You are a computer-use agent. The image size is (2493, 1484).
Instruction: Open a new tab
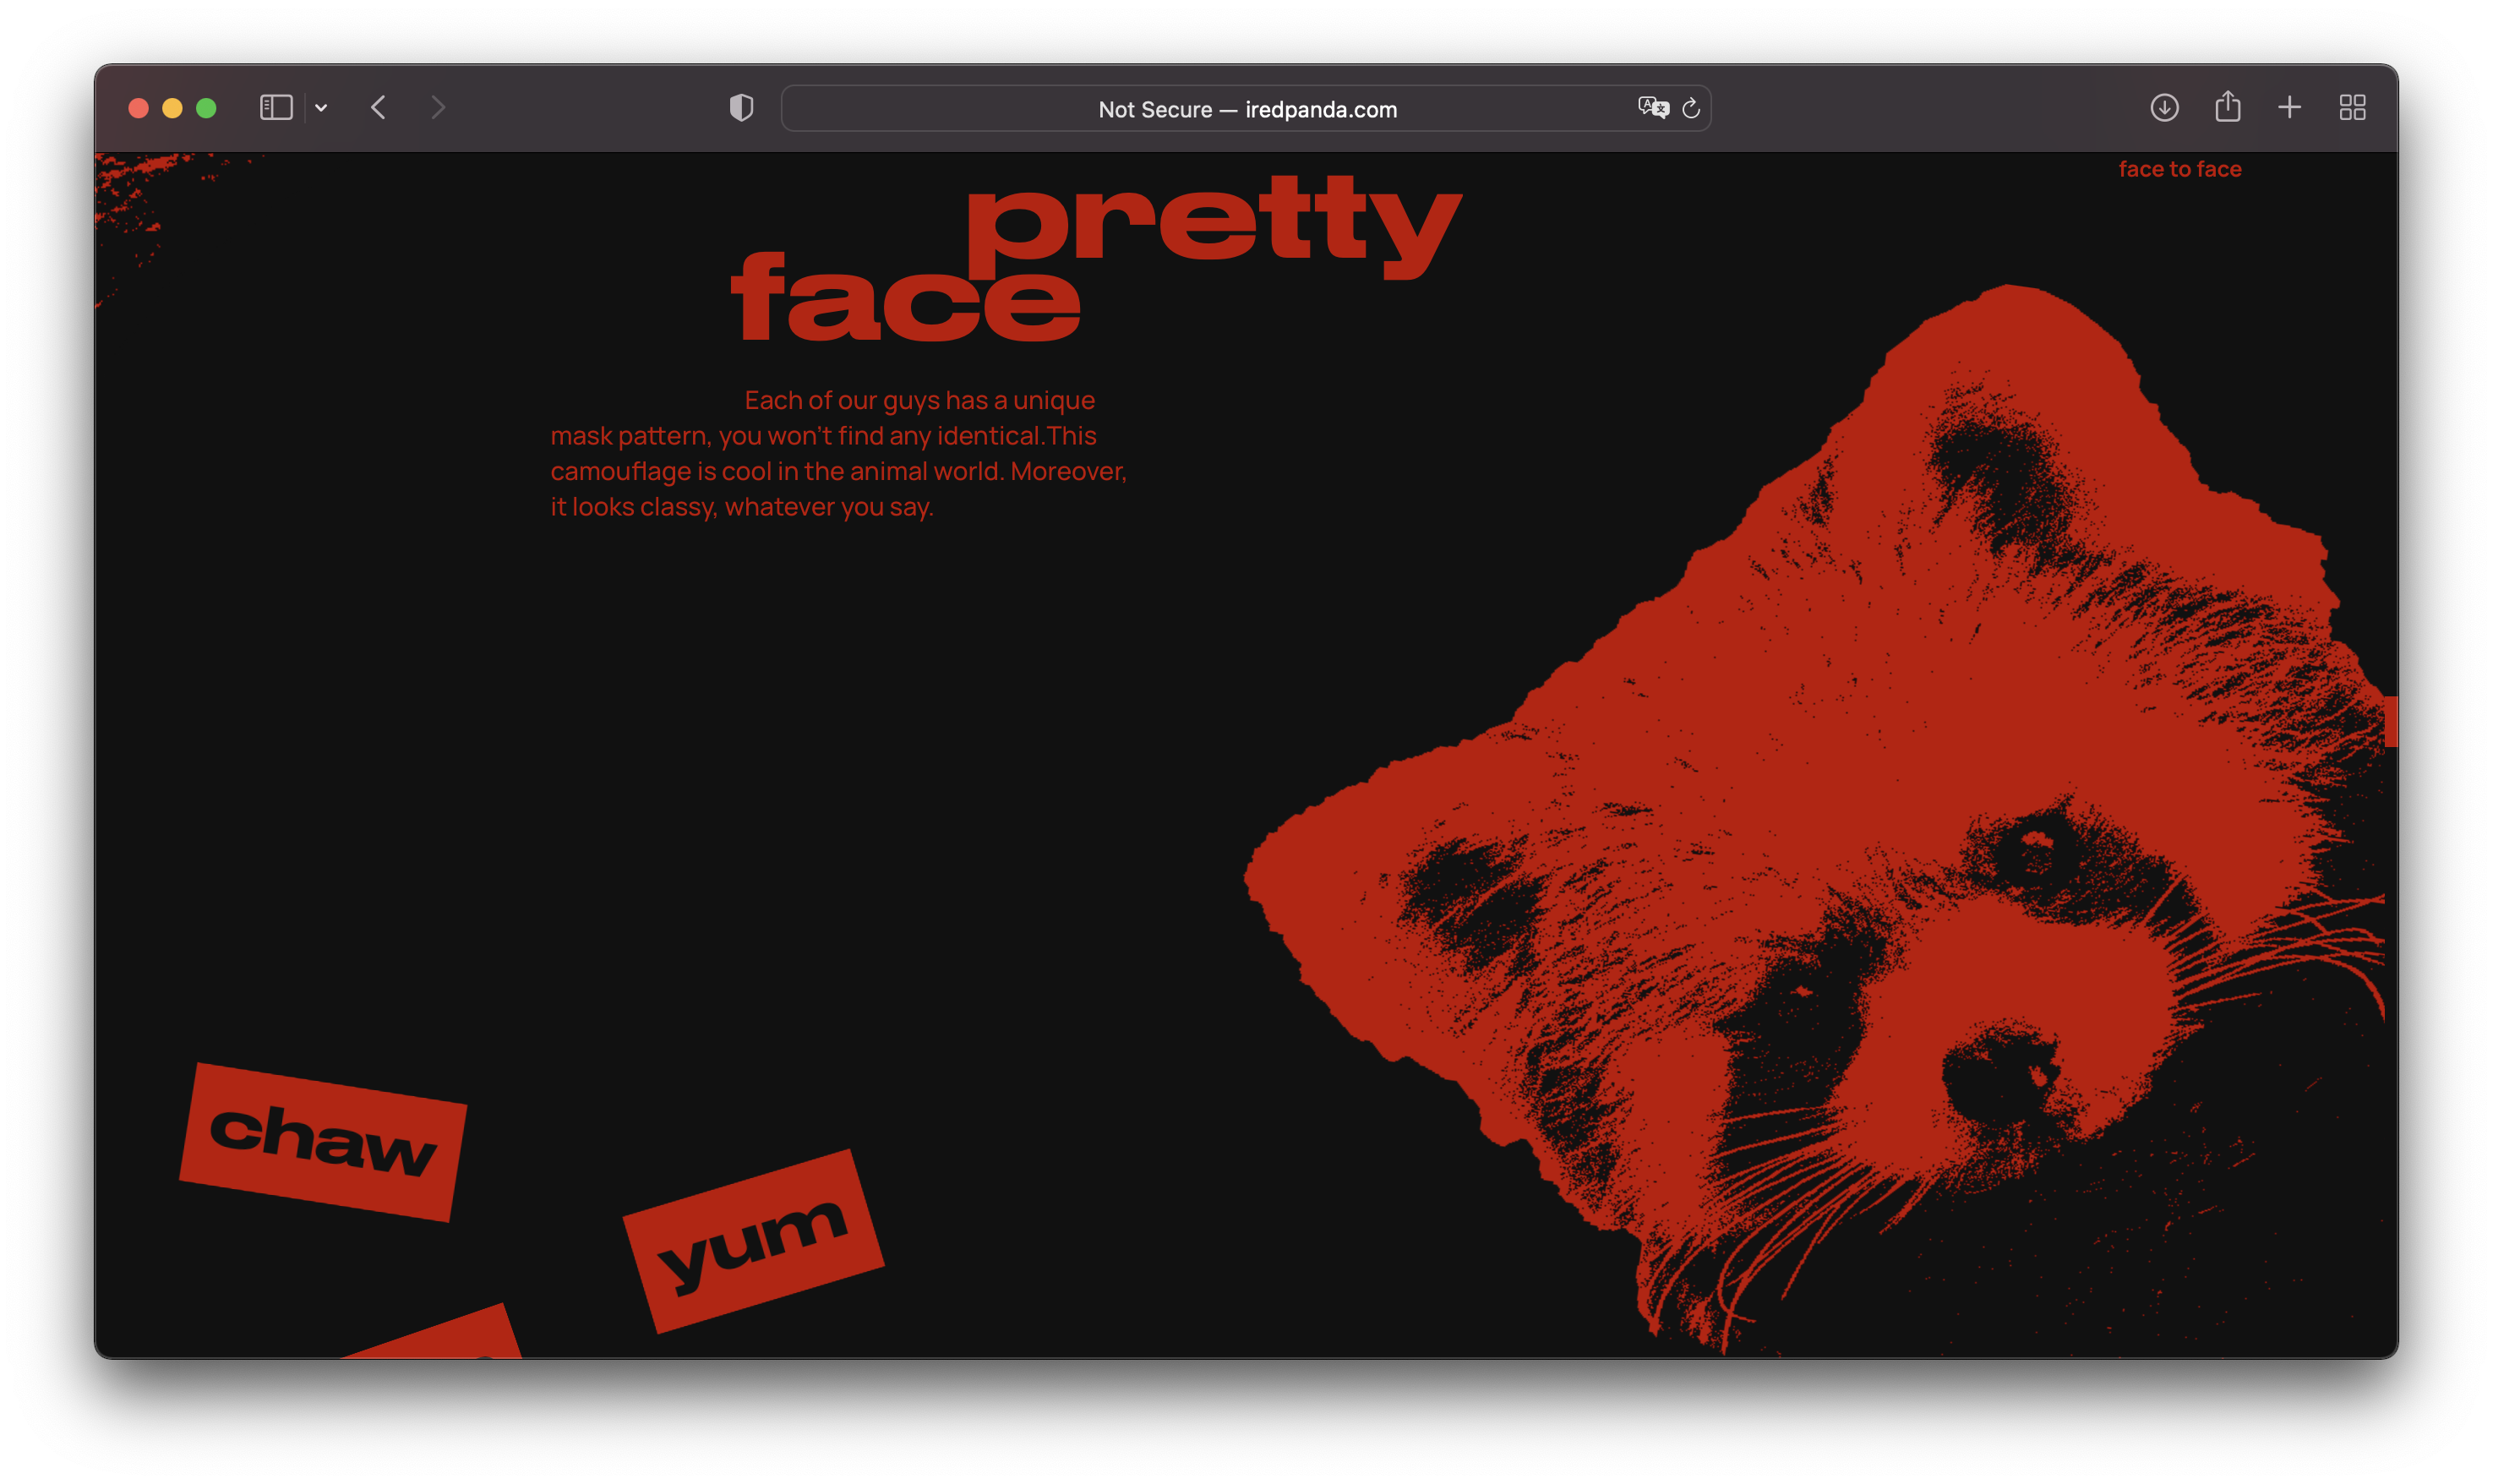(2289, 108)
